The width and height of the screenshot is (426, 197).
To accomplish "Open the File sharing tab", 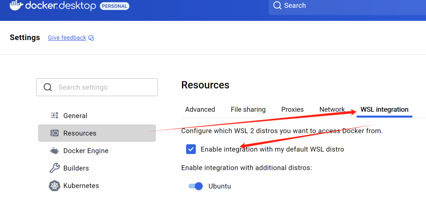I will pyautogui.click(x=248, y=109).
